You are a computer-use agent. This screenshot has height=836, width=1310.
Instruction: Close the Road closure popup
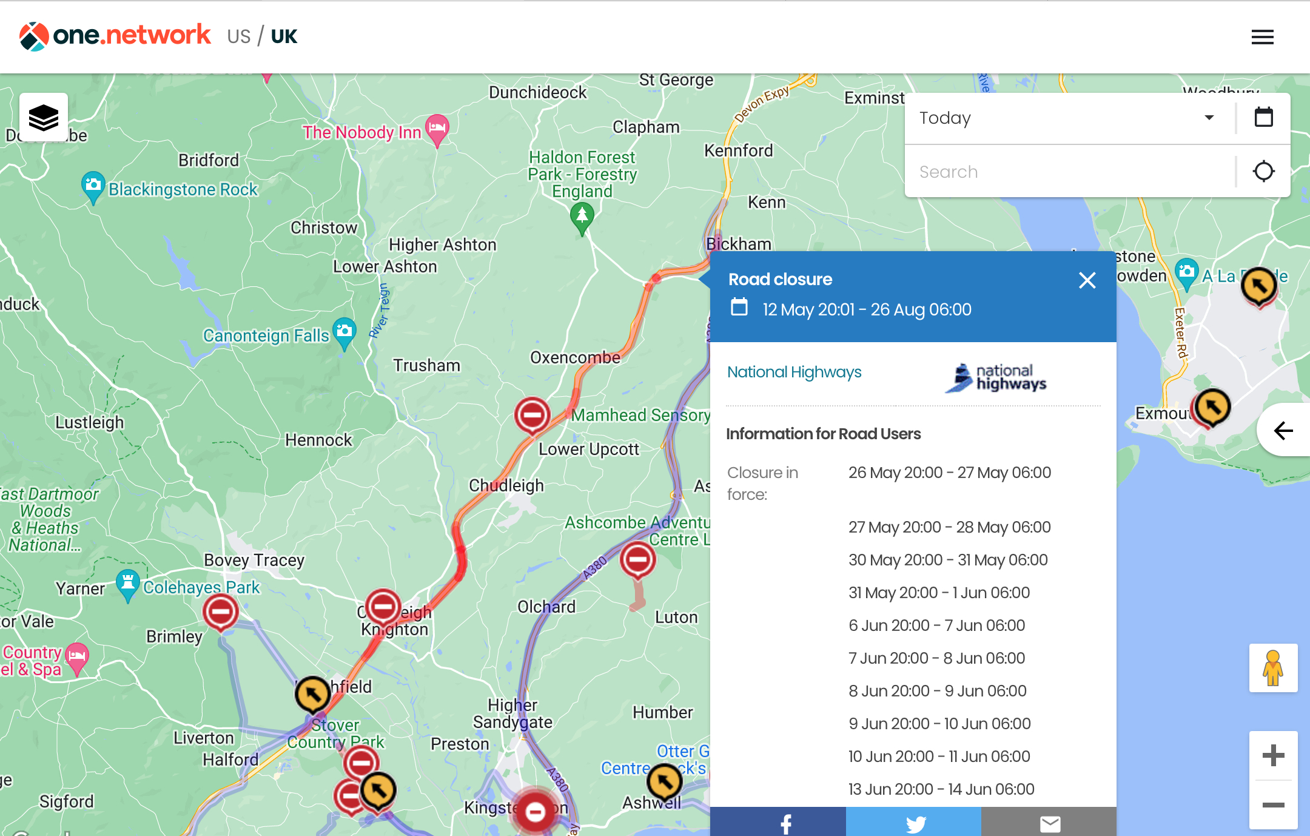coord(1087,280)
